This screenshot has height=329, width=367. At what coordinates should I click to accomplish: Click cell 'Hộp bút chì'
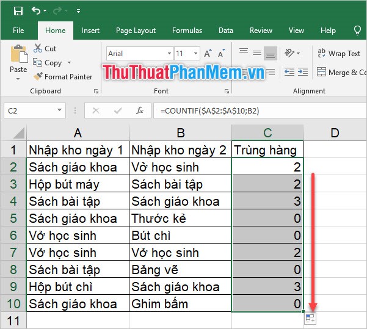point(78,286)
